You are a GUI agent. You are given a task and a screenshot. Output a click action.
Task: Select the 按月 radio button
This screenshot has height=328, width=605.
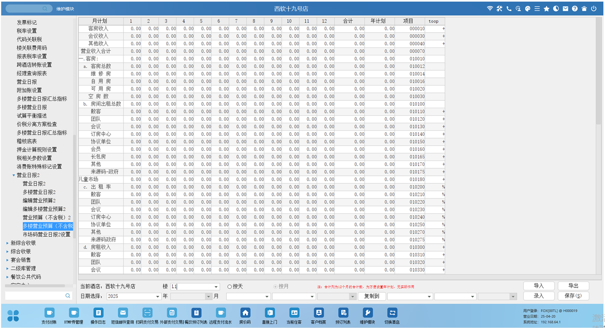click(275, 287)
